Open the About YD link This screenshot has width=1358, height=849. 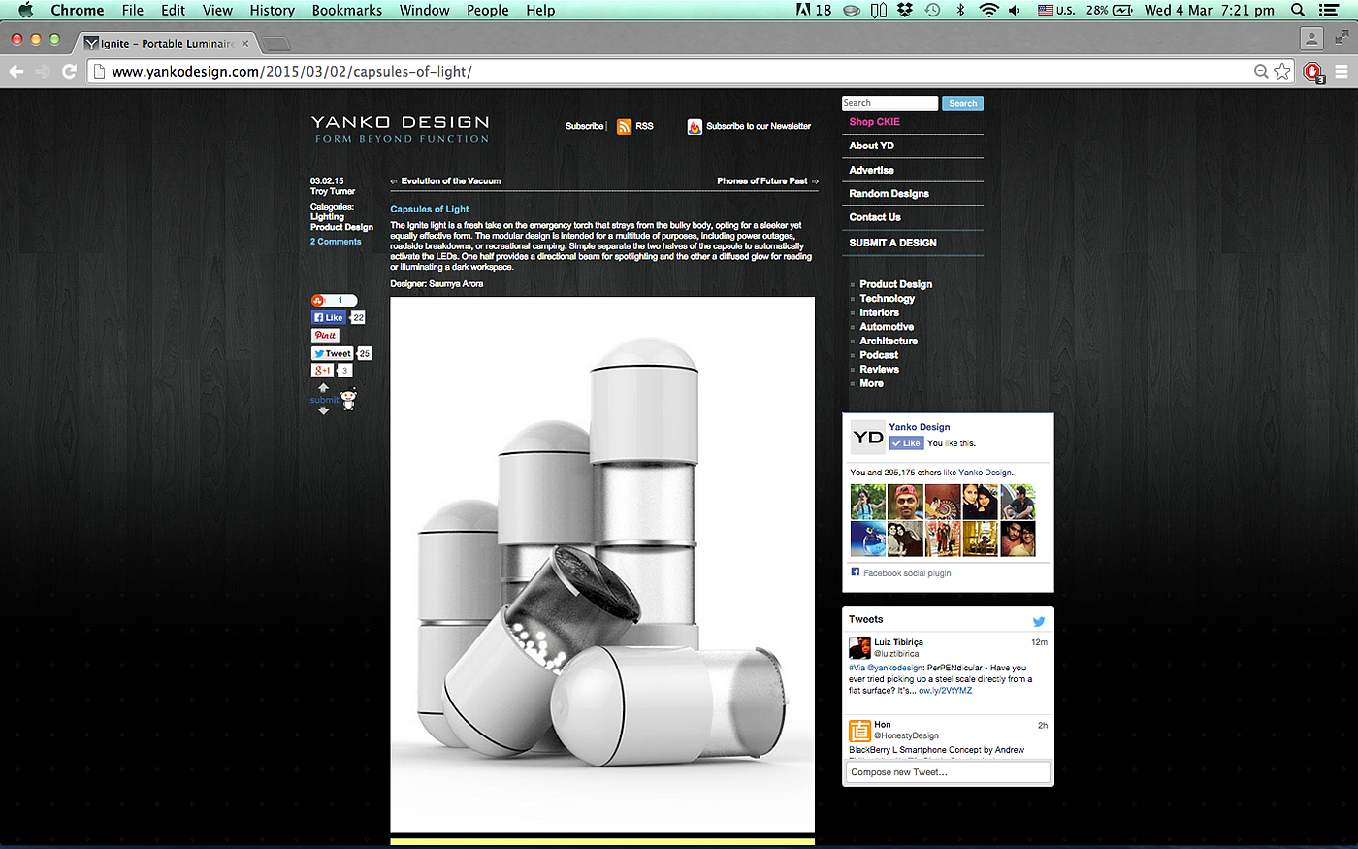point(872,146)
